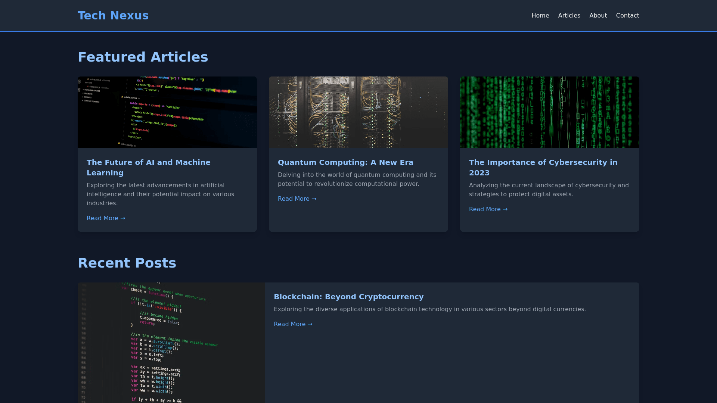Select the heading Blockchain: Beyond Cryptocurrency

point(348,297)
